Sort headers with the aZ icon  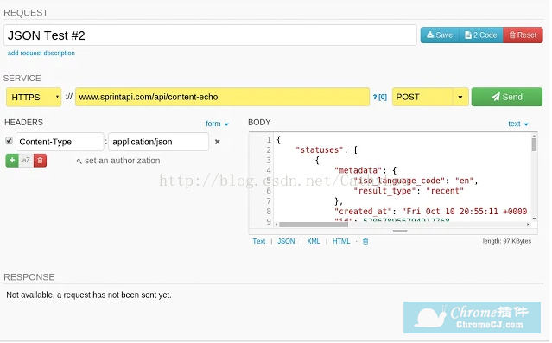(x=26, y=161)
